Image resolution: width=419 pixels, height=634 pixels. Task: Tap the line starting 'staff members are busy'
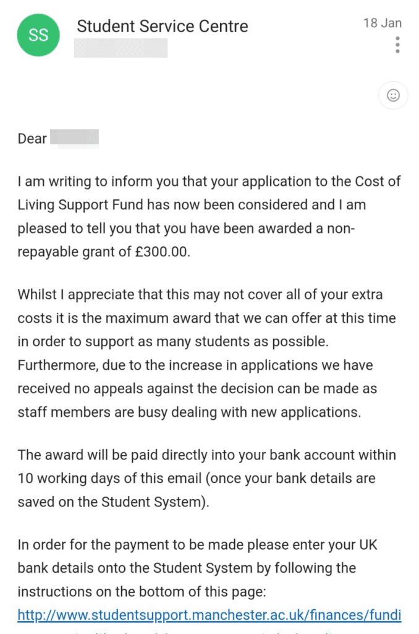tap(189, 412)
